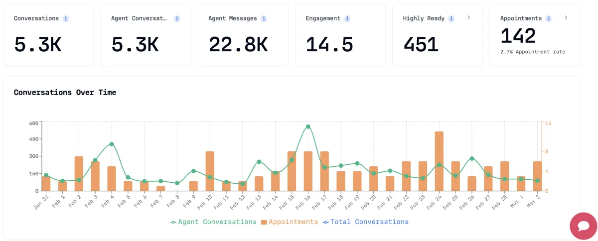Click the Feb 13 line data point
Screen dimensions: 598x241
pos(259,161)
